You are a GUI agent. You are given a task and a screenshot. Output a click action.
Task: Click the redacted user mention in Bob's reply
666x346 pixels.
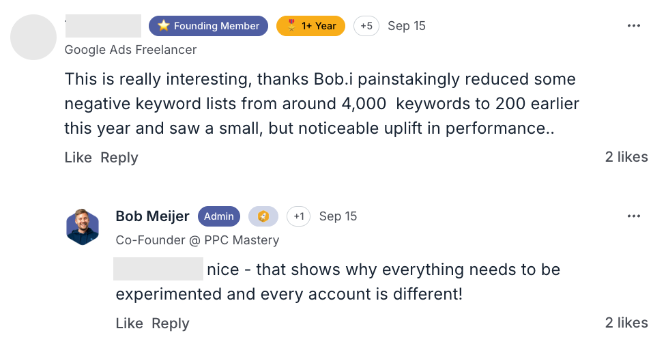coord(158,269)
